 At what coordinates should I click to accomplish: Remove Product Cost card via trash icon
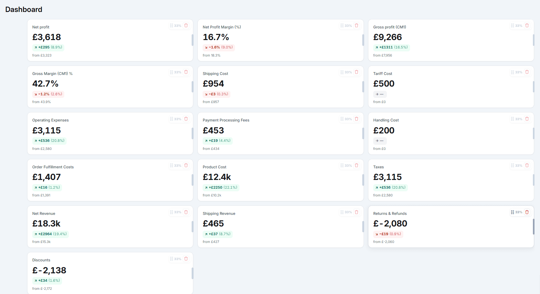tap(356, 165)
